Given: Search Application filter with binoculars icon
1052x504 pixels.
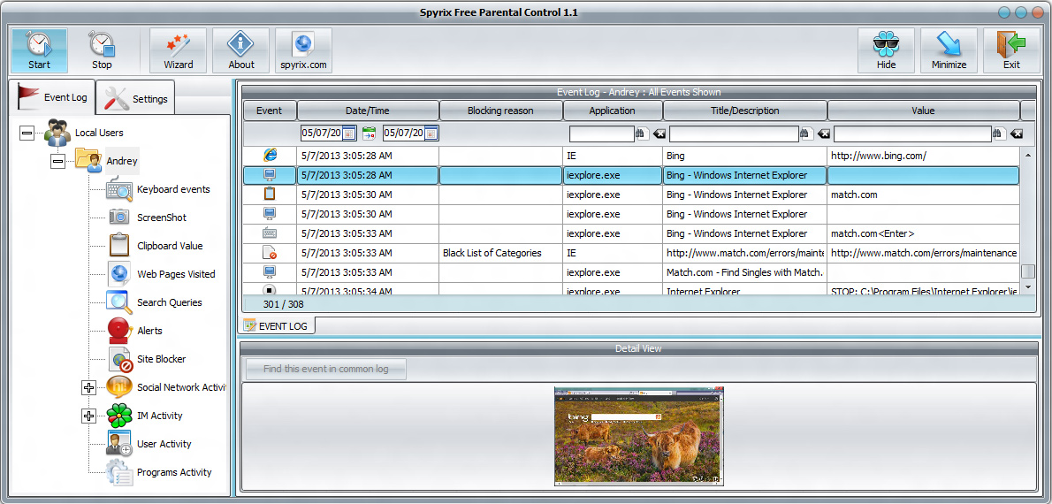Looking at the screenshot, I should click(x=642, y=134).
